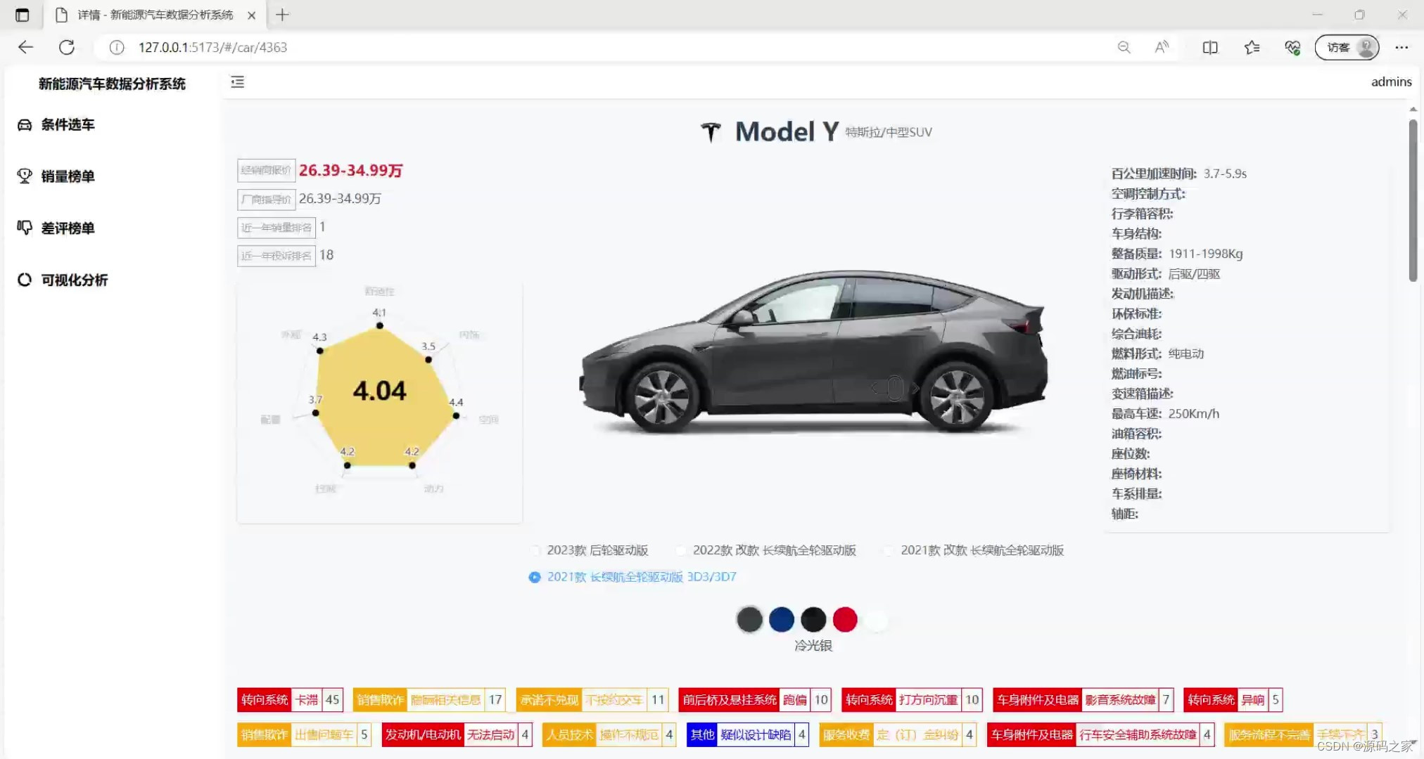Expand the 2021款 长续航全轮驱动版 3D3/3D7 link
Viewport: 1424px width, 759px height.
click(x=642, y=576)
